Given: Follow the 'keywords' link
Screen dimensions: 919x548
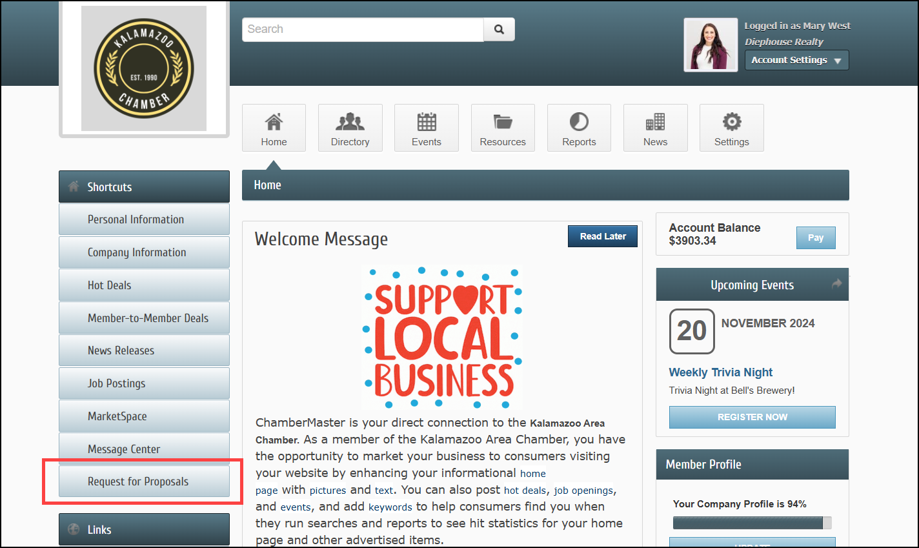Looking at the screenshot, I should pos(390,507).
